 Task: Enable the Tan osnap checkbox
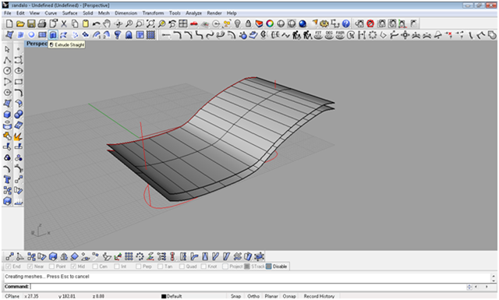pos(160,266)
